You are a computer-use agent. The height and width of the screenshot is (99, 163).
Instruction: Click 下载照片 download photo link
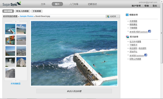[x=133, y=45]
